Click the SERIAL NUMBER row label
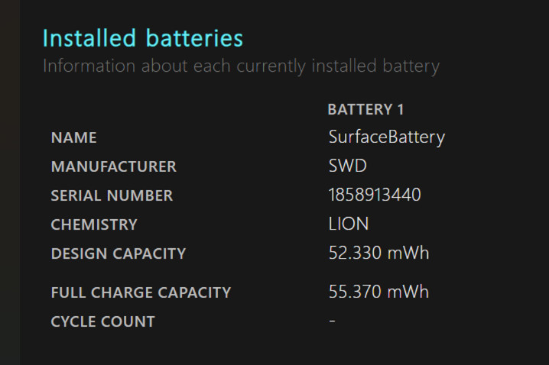 112,195
